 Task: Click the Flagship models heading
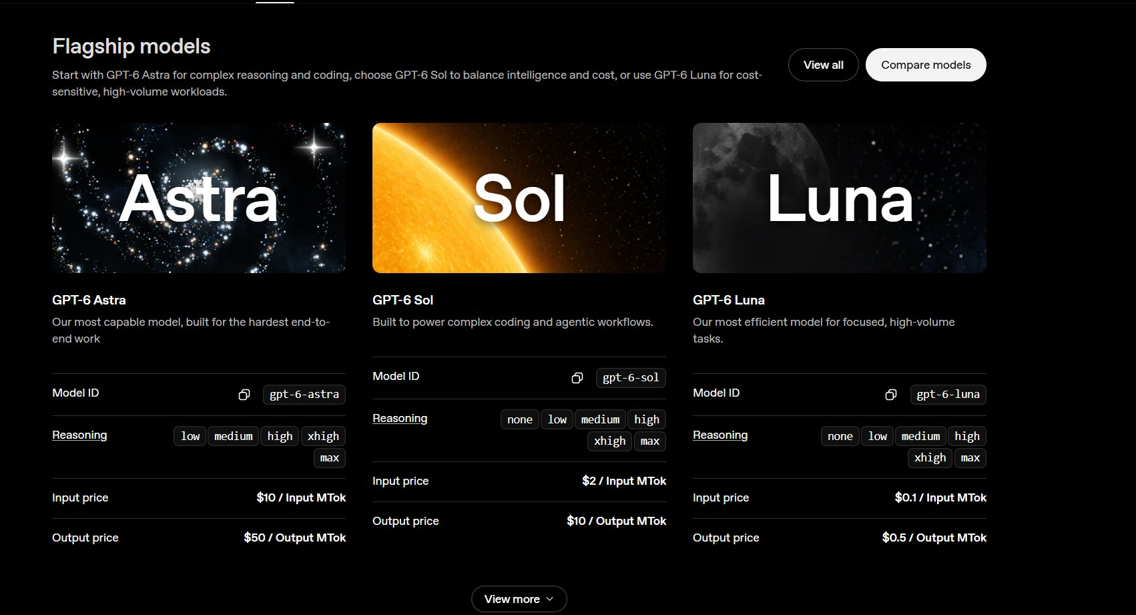131,46
